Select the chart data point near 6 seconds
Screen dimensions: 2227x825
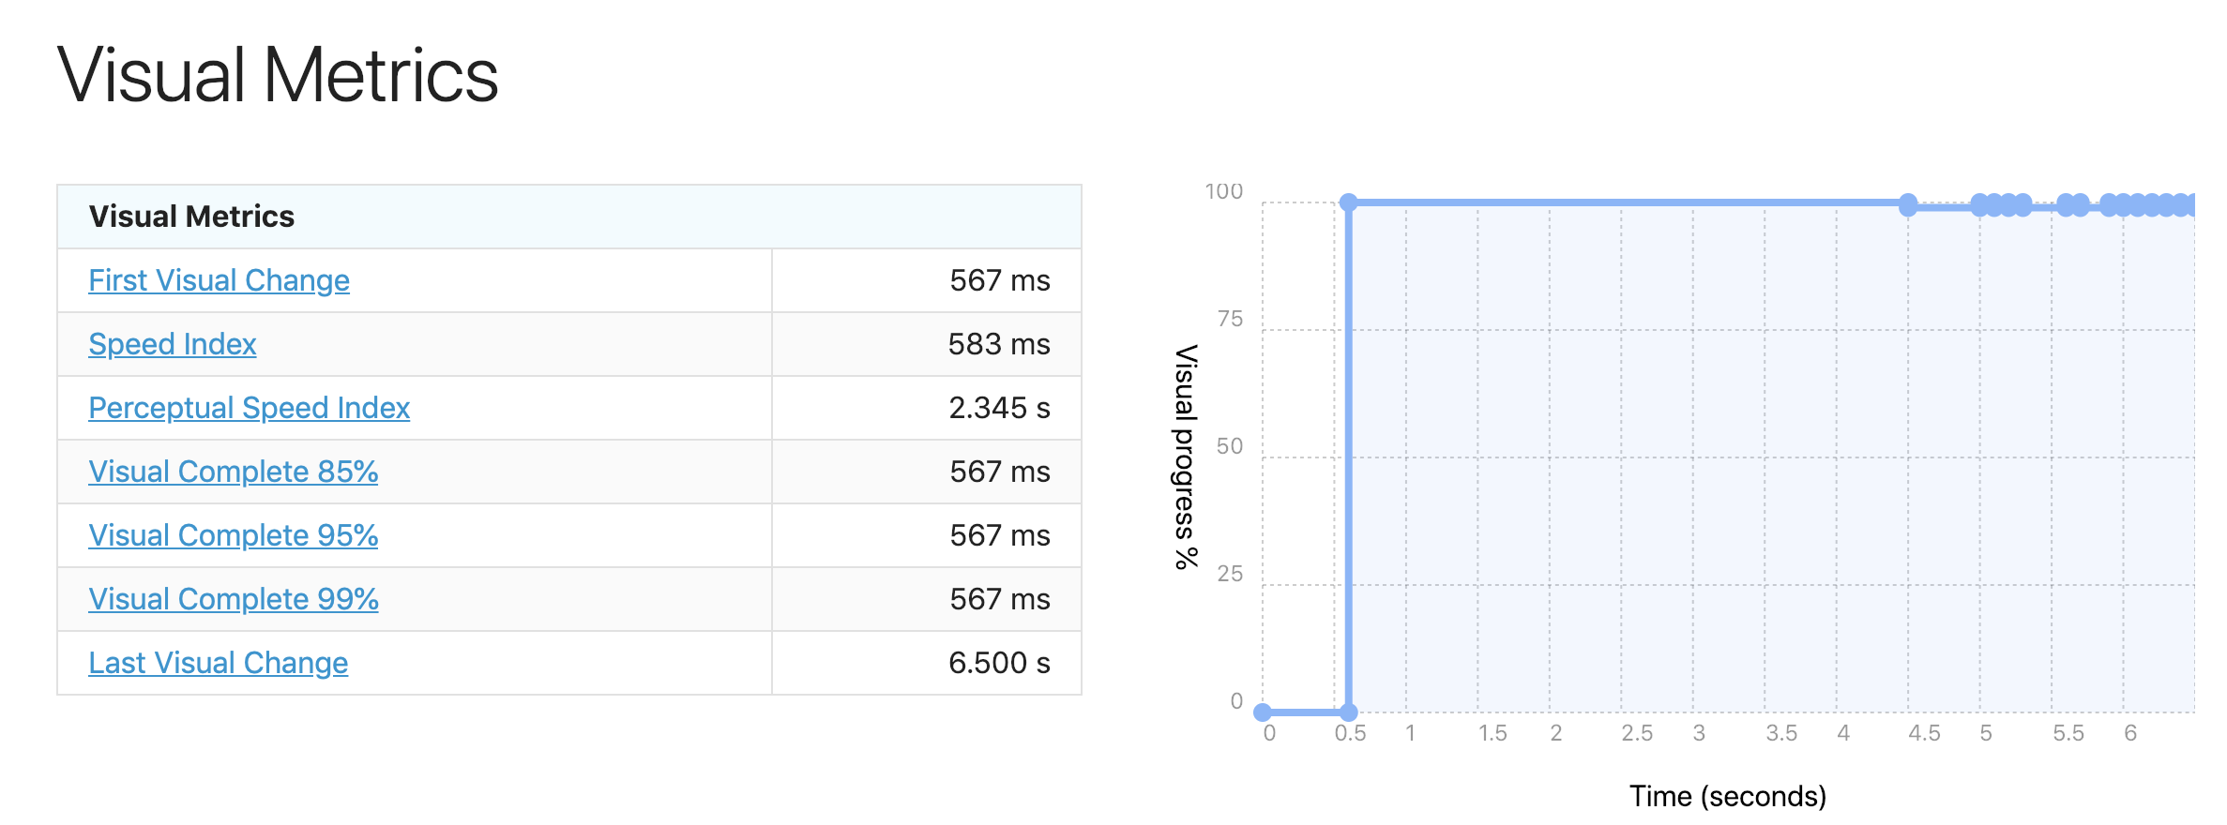click(x=2124, y=204)
